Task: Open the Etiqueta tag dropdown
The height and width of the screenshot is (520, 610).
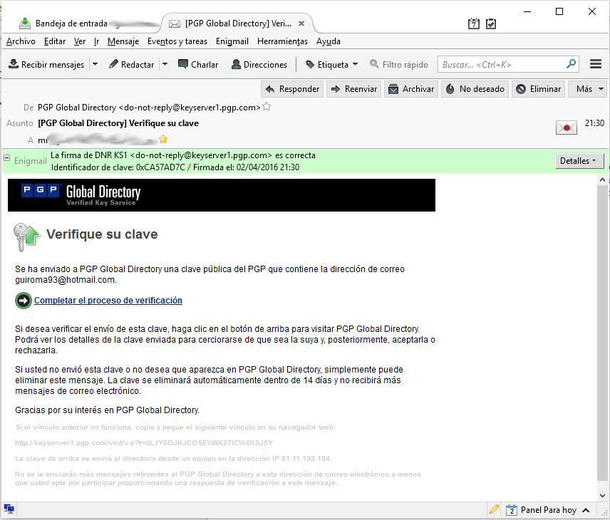Action: pos(332,65)
